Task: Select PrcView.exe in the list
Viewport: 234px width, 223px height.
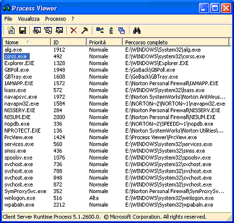Action: click(19, 137)
